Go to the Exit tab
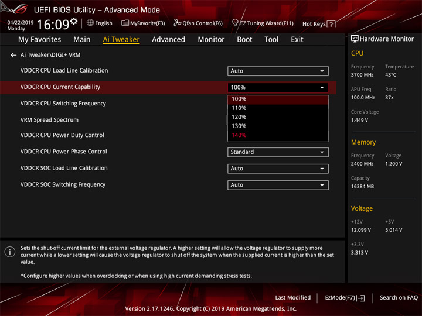 297,40
